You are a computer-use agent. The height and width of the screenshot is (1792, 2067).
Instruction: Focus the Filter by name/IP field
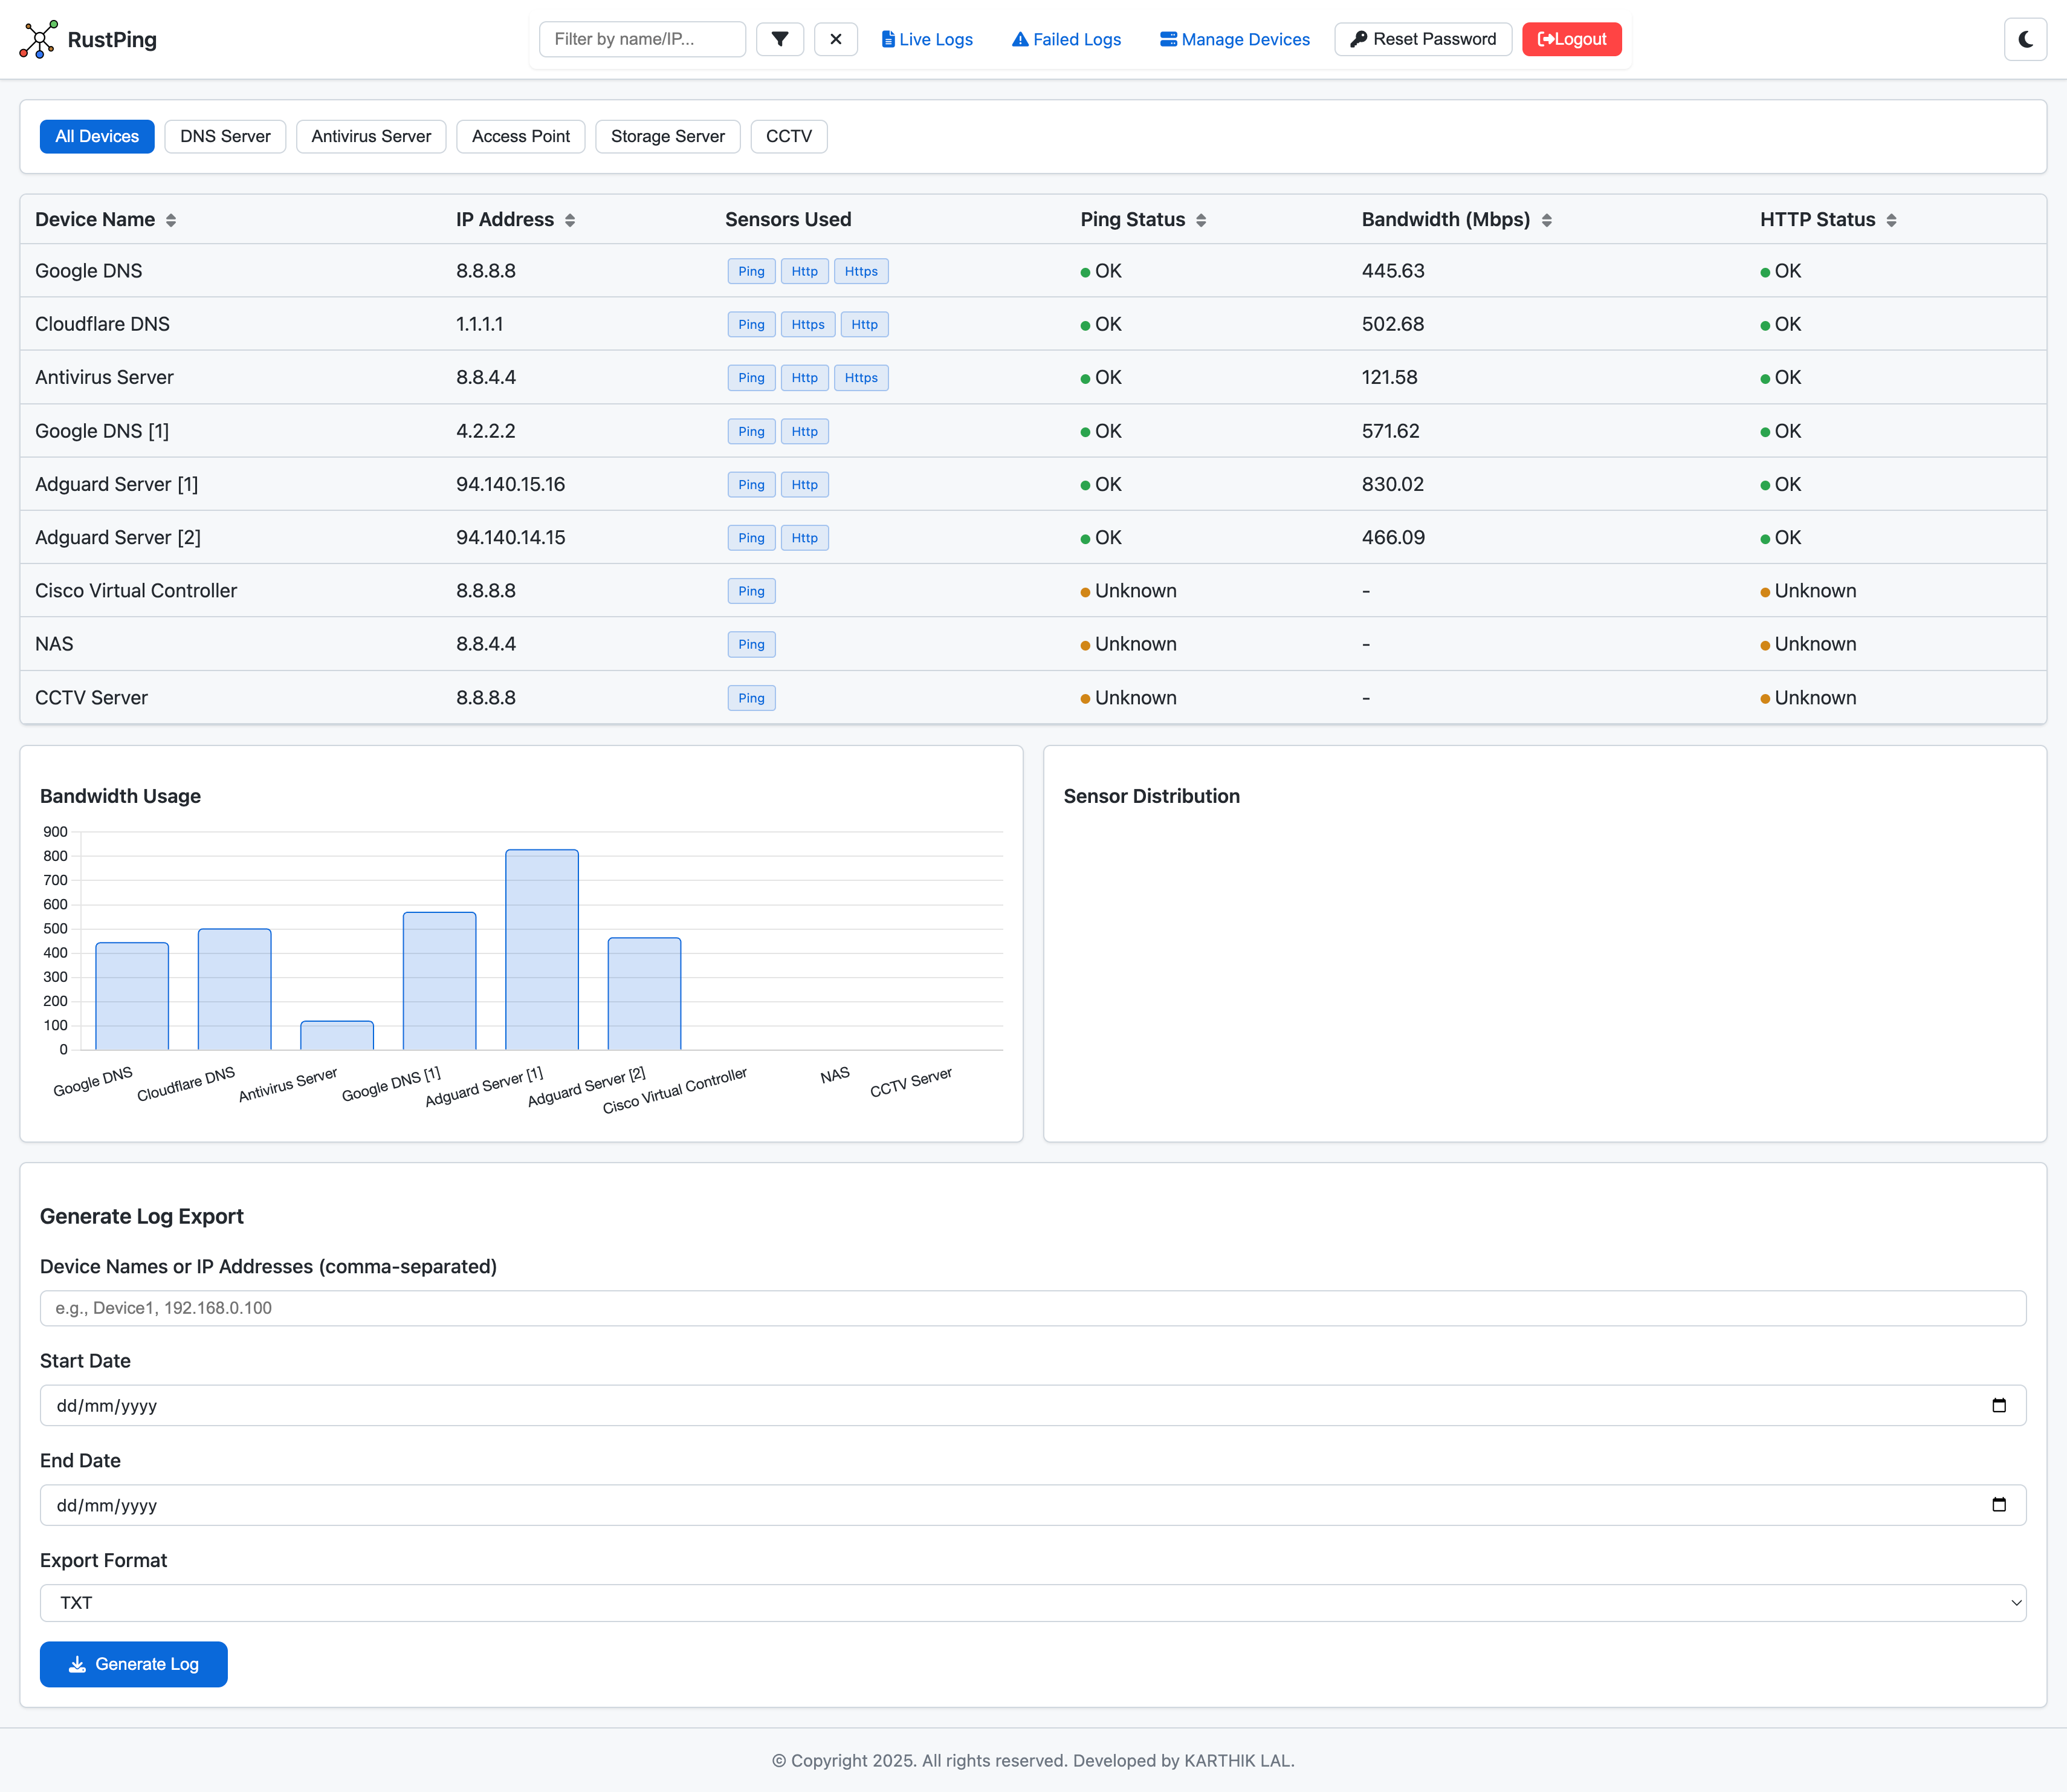(642, 39)
